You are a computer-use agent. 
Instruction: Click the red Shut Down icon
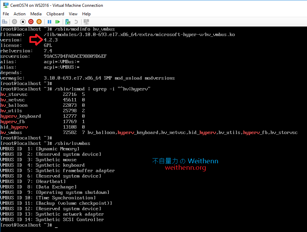[x=31, y=21]
